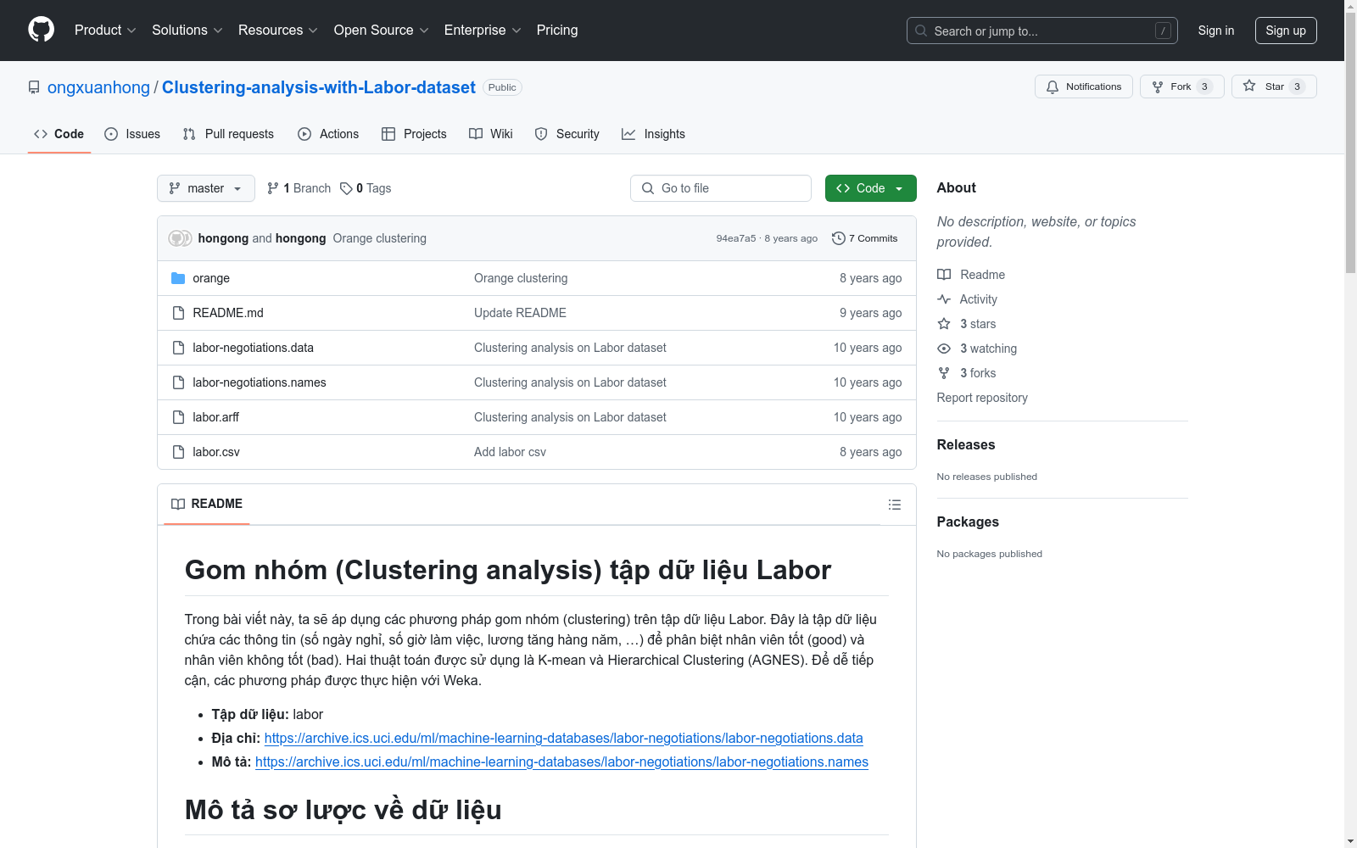The image size is (1357, 848).
Task: Open Clustering-analysis-with-Labor-dataset repository link
Action: click(319, 87)
